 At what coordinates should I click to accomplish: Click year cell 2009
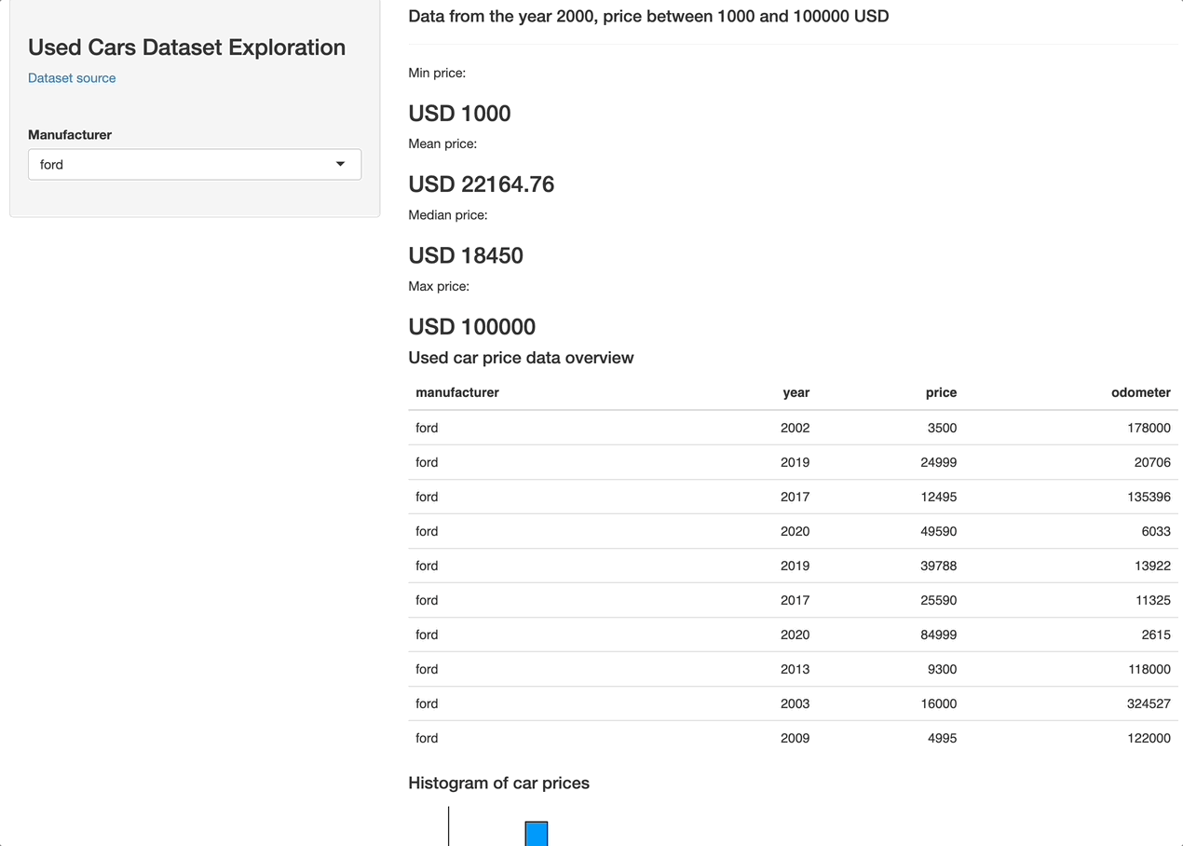point(795,738)
